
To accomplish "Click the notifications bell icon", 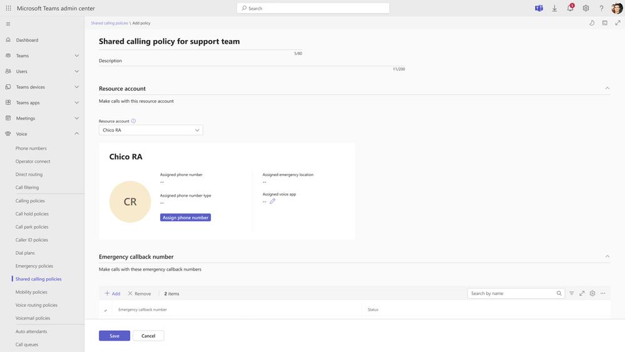I will tap(570, 8).
